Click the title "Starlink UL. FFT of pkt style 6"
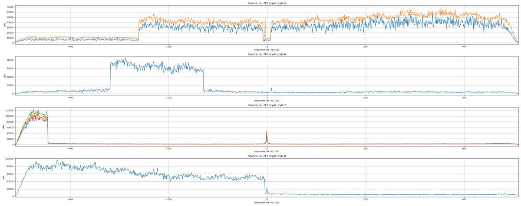 point(267,54)
